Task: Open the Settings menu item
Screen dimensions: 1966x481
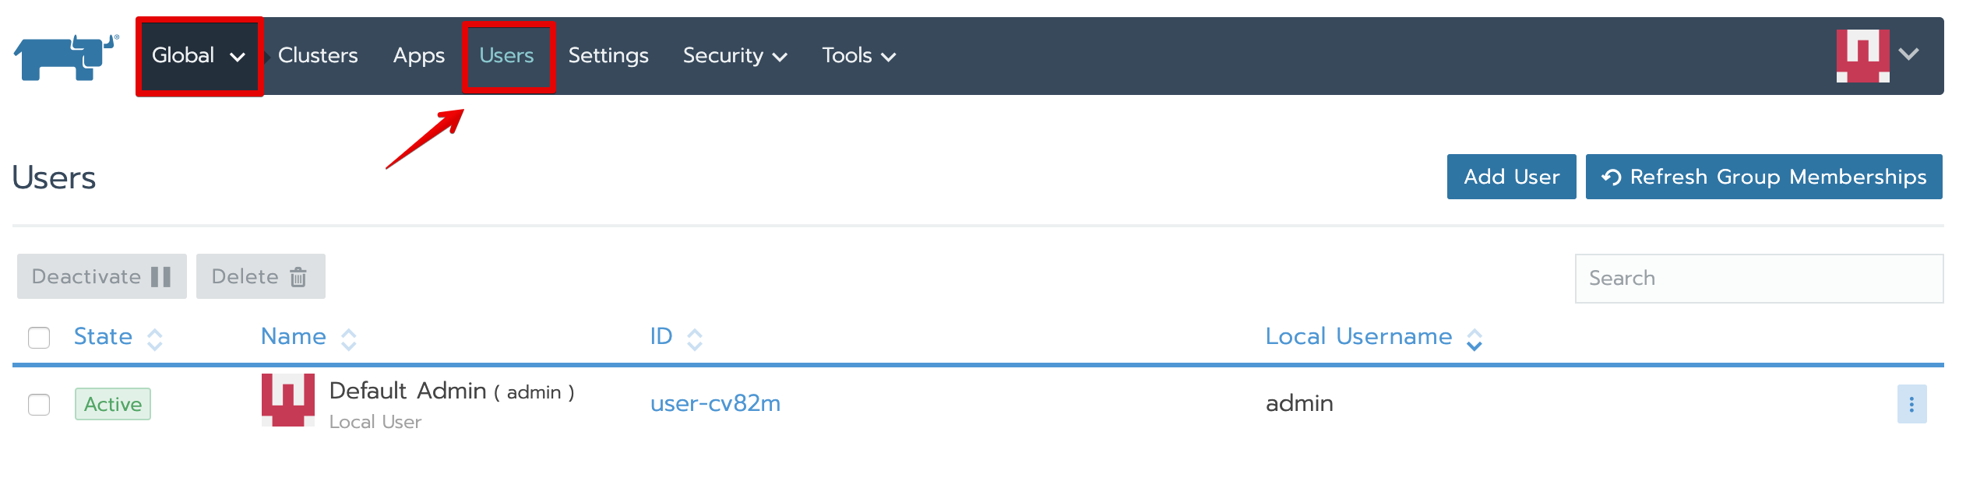Action: tap(608, 56)
